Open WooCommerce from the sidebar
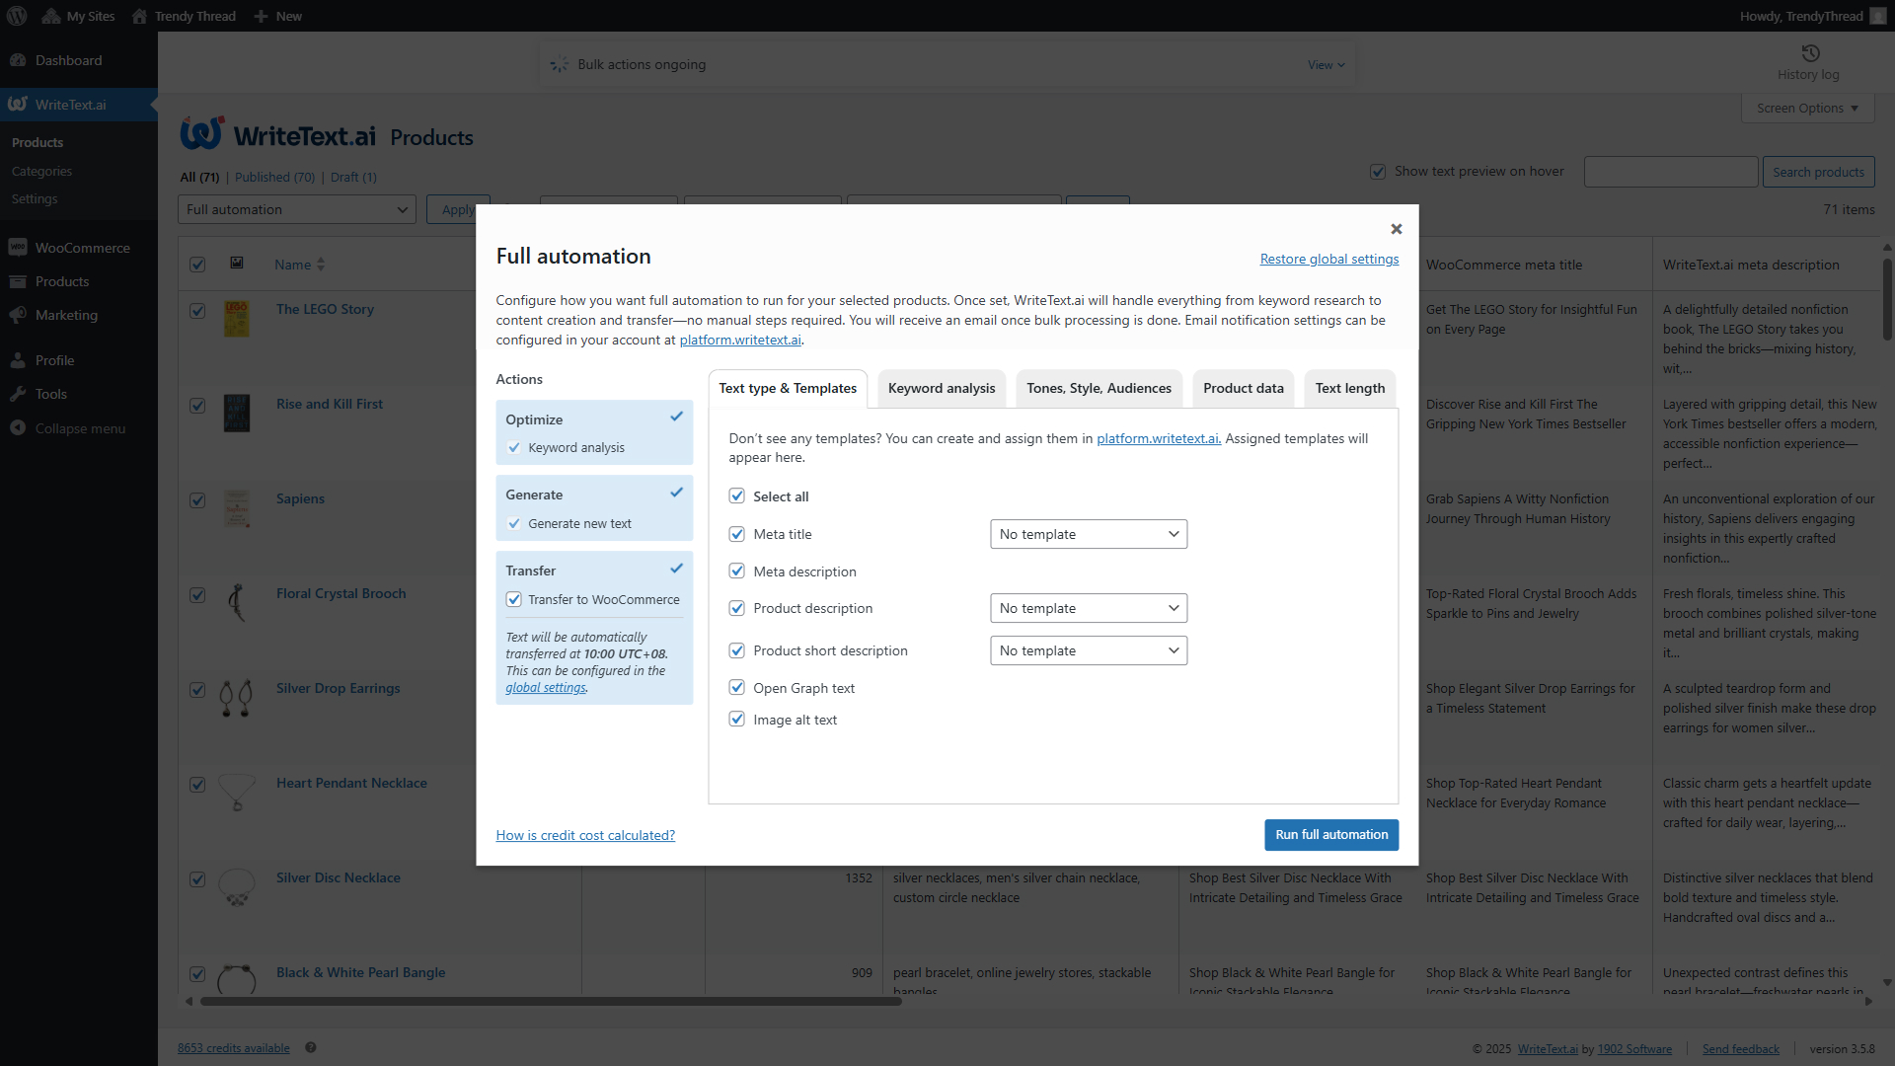This screenshot has width=1895, height=1066. pyautogui.click(x=82, y=247)
